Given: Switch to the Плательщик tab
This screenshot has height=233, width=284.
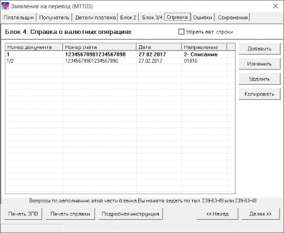Looking at the screenshot, I should tap(19, 18).
